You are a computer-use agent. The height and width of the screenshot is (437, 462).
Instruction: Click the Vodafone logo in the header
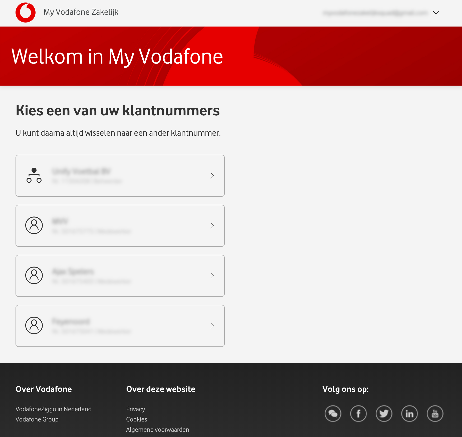[x=26, y=13]
